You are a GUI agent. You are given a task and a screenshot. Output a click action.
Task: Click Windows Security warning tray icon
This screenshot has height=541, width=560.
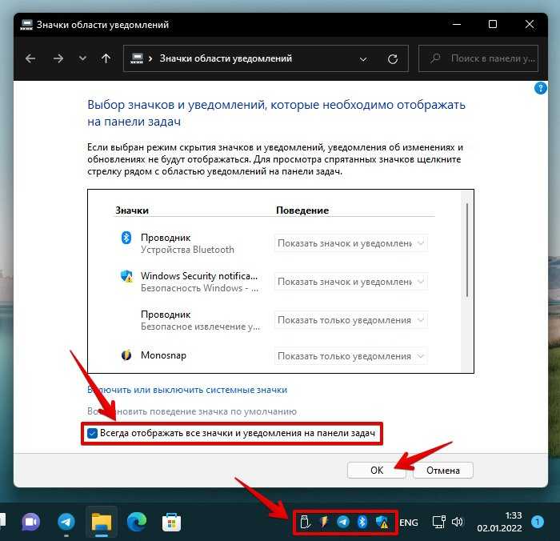[382, 523]
